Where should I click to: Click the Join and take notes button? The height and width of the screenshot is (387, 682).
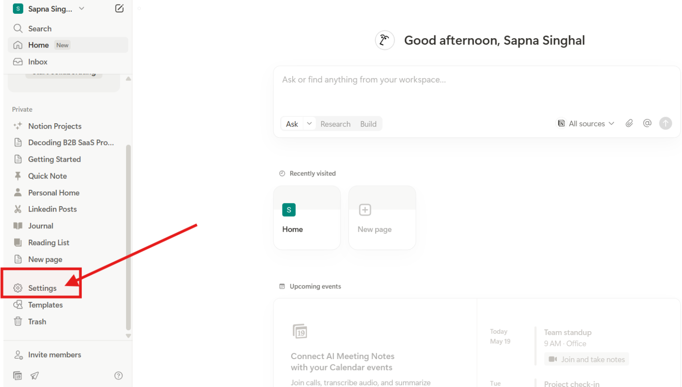point(587,359)
